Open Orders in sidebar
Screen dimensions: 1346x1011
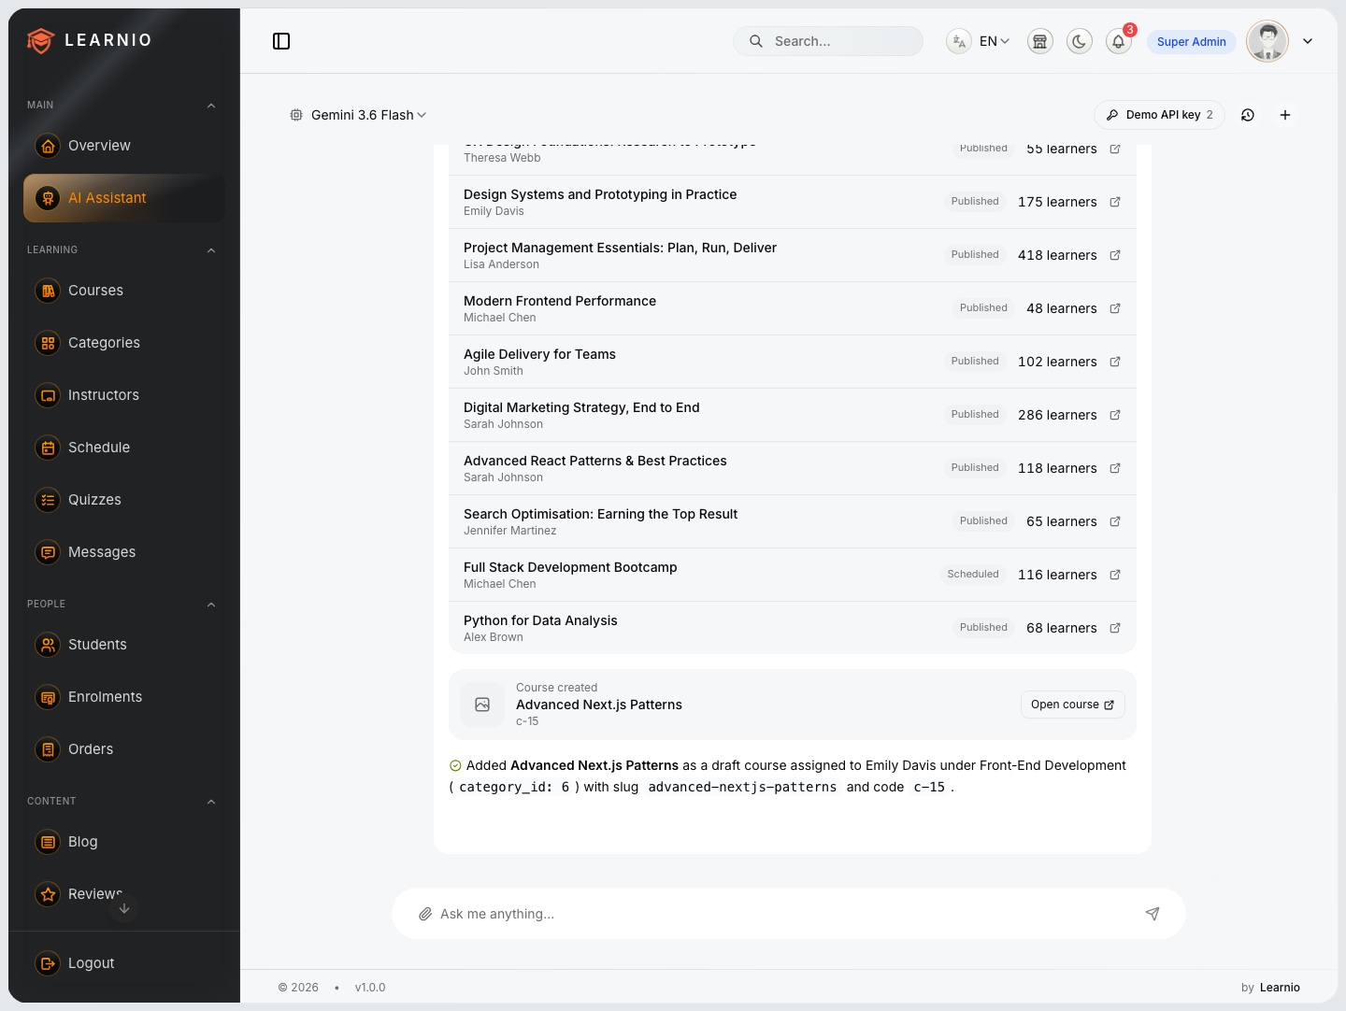(x=124, y=749)
